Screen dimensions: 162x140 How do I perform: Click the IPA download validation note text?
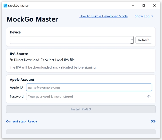[53, 67]
